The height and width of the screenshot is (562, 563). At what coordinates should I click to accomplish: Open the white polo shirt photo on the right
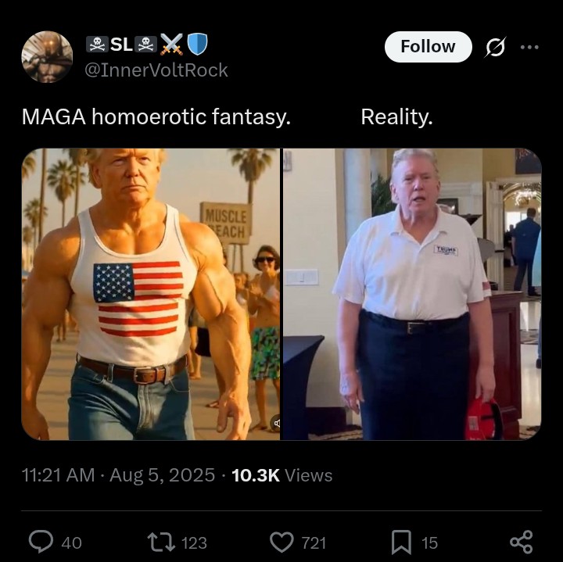[x=412, y=294]
